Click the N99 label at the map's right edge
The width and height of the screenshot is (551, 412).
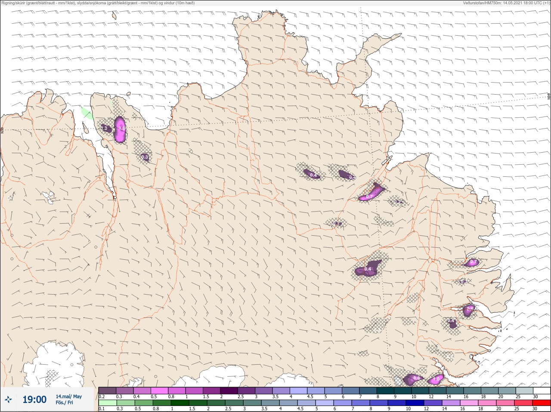[x=549, y=97]
